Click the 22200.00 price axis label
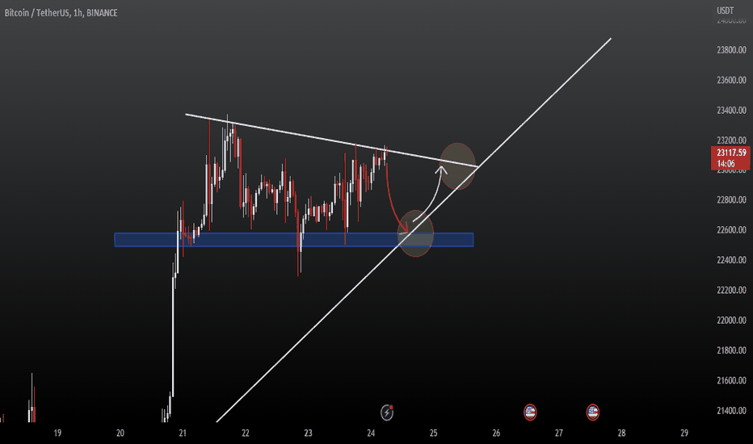This screenshot has height=444, width=753. (x=731, y=290)
